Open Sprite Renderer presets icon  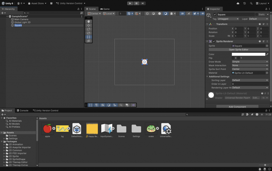point(263,41)
